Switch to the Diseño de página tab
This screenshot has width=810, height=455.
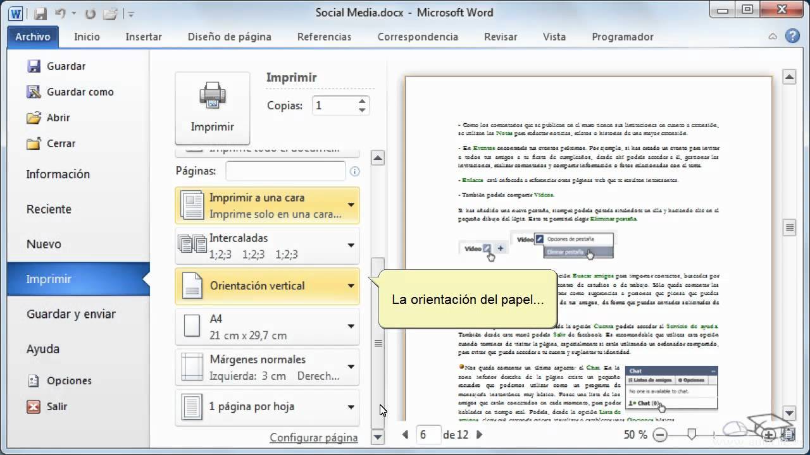(229, 37)
